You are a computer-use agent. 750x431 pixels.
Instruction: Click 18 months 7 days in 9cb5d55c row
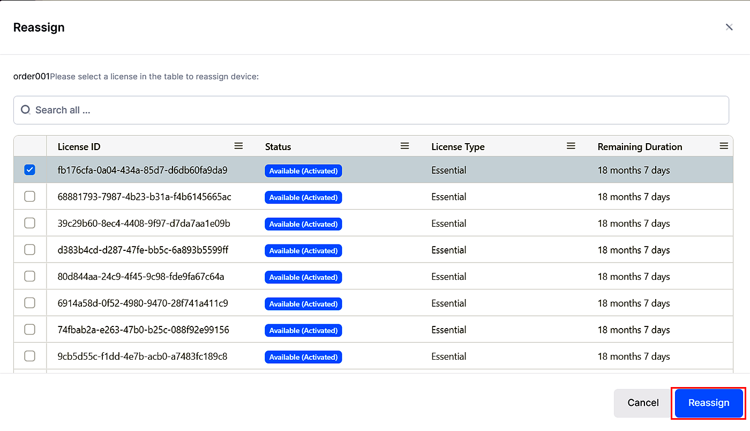click(634, 356)
